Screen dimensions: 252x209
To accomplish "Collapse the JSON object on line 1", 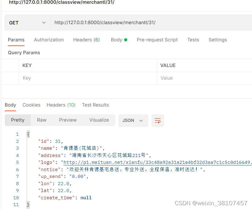I will (x=27, y=134).
